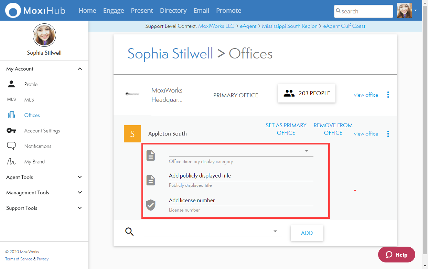Open Profile in the sidebar

(31, 84)
